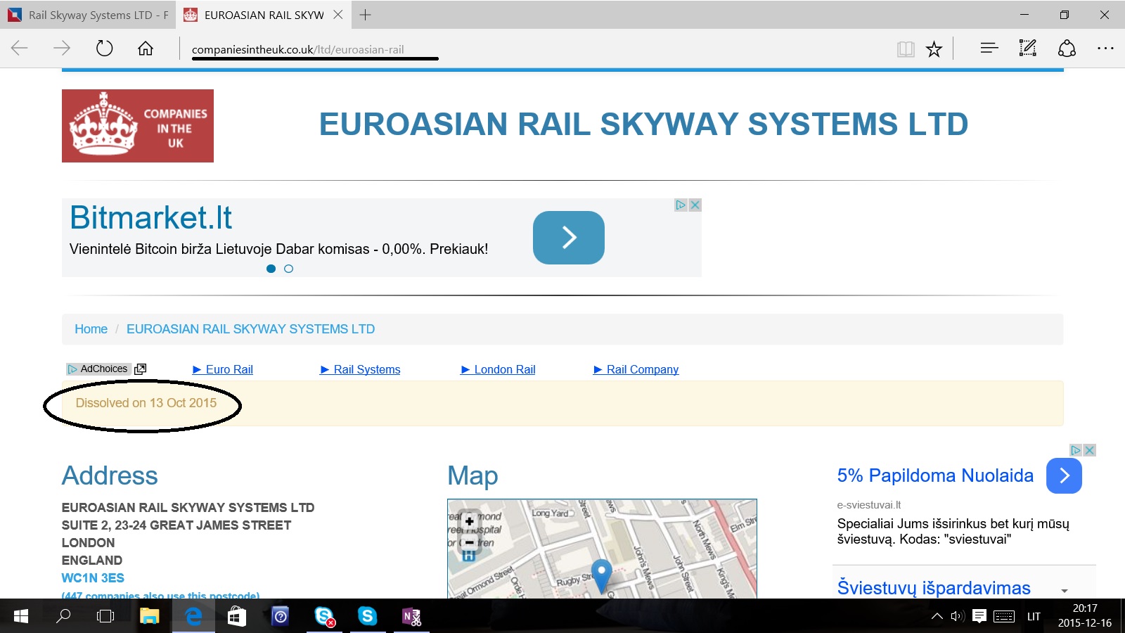The height and width of the screenshot is (633, 1125).
Task: Open Bitmarket.lt ad headline
Action: coord(150,217)
